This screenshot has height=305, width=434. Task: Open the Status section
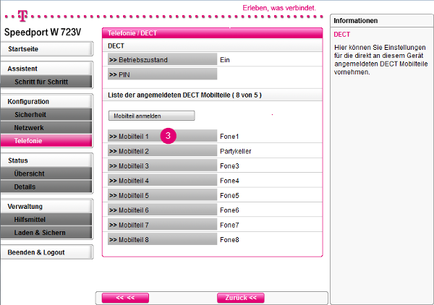pyautogui.click(x=46, y=160)
